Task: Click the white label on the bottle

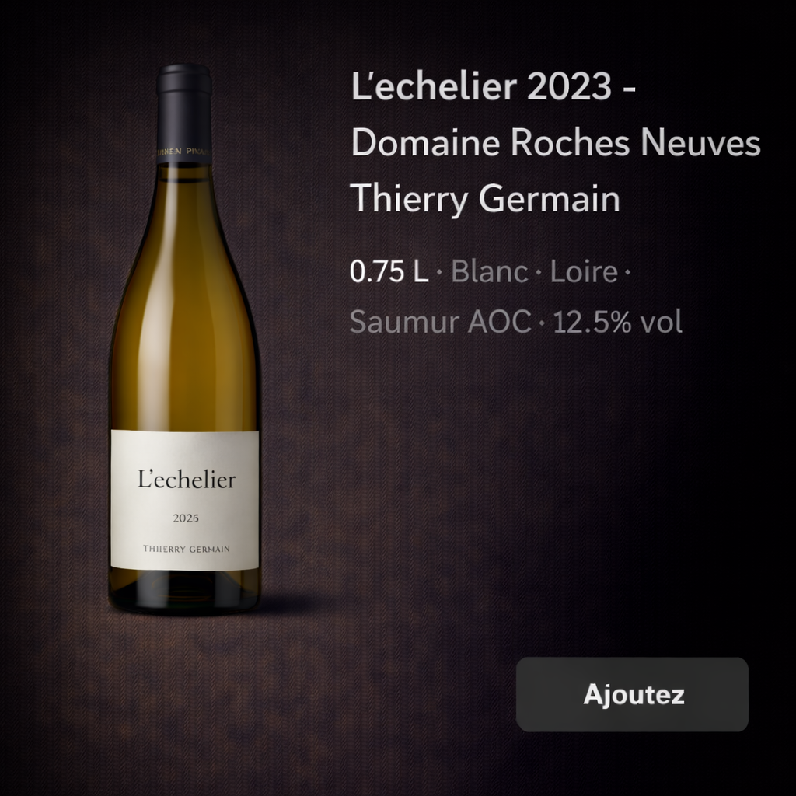Action: (x=185, y=500)
